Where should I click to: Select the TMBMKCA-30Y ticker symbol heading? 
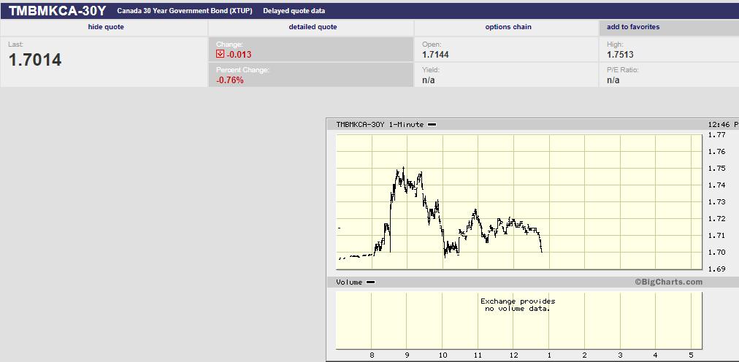pyautogui.click(x=57, y=11)
